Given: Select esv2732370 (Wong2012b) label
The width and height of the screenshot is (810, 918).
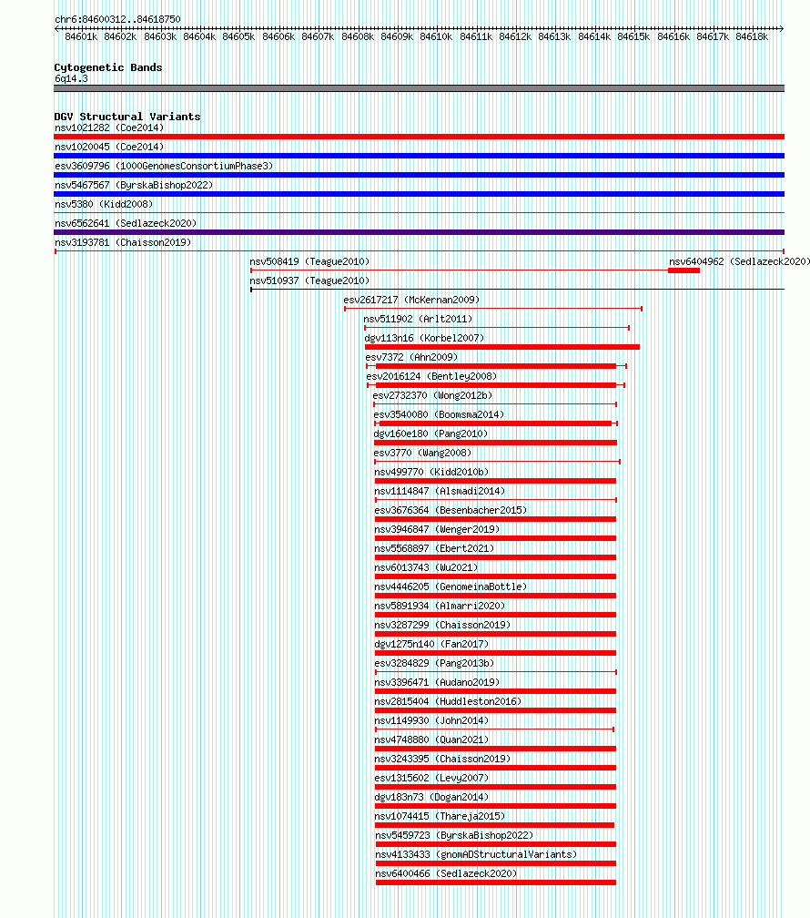Looking at the screenshot, I should coord(432,396).
